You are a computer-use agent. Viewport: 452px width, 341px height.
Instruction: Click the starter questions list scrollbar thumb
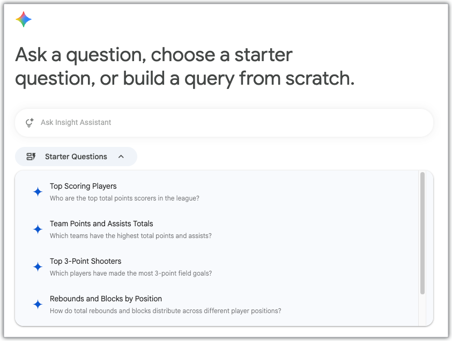(x=423, y=233)
